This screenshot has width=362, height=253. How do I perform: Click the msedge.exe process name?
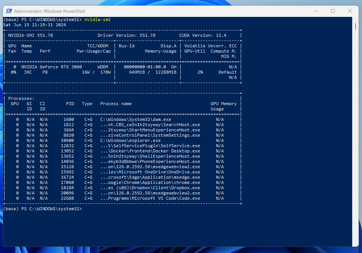pos(150,177)
